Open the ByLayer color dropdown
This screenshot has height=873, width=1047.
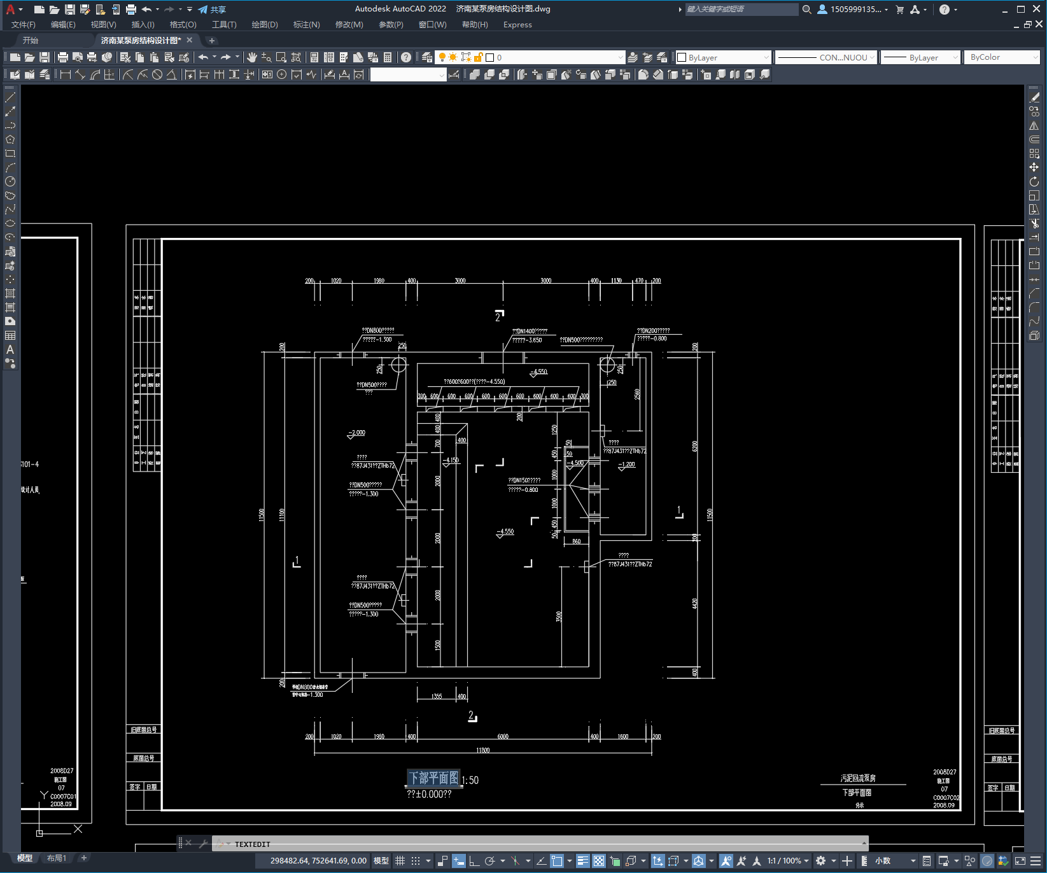[724, 57]
